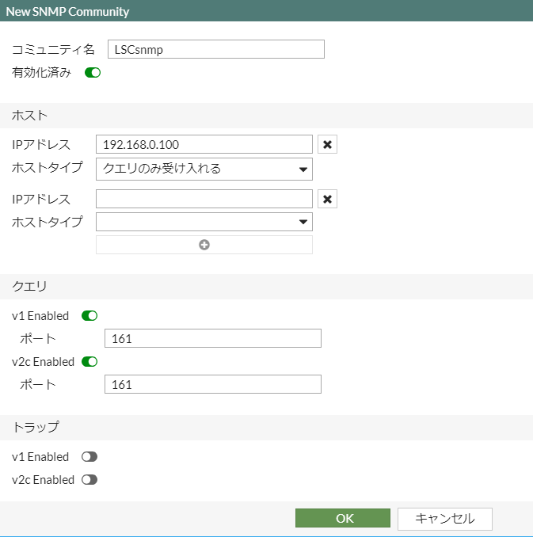This screenshot has height=537, width=533.
Task: Toggle the 有効化済み community switch
Action: click(x=93, y=73)
